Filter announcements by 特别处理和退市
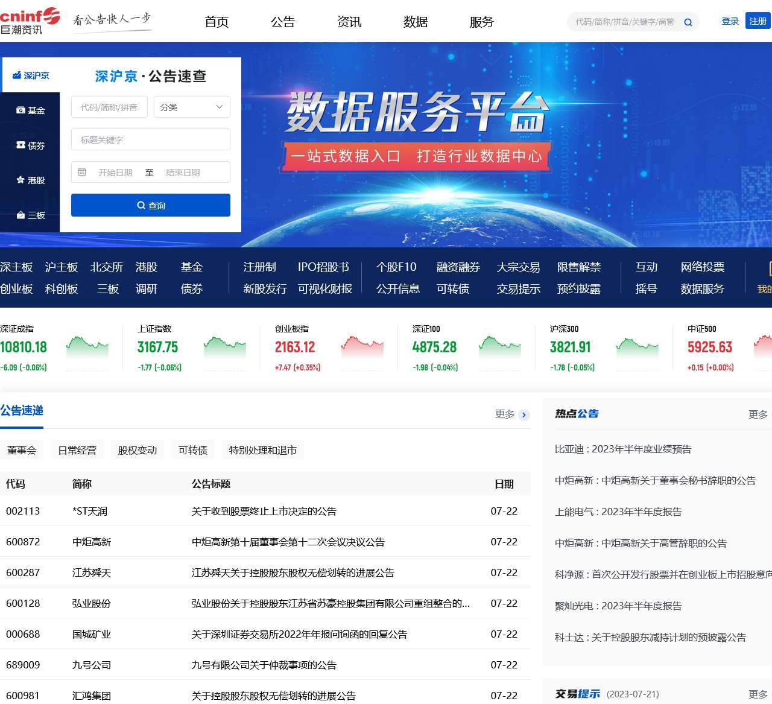 click(x=263, y=450)
